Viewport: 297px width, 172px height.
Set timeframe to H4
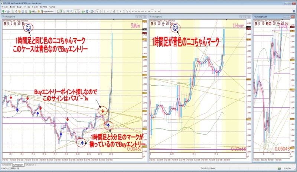coord(149,11)
